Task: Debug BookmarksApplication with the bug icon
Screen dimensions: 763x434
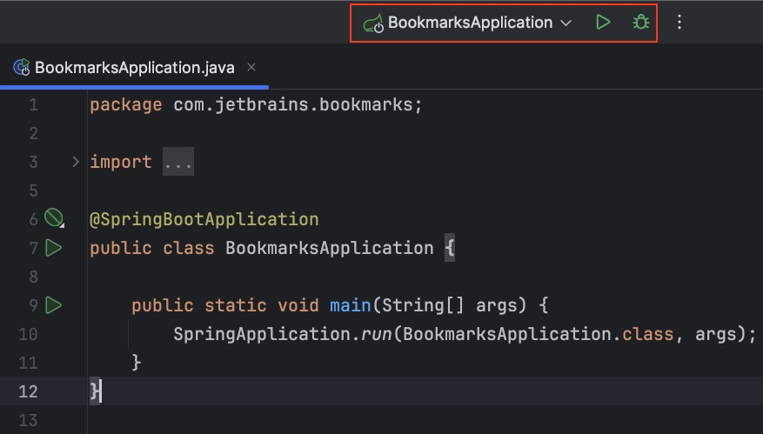Action: (x=641, y=23)
